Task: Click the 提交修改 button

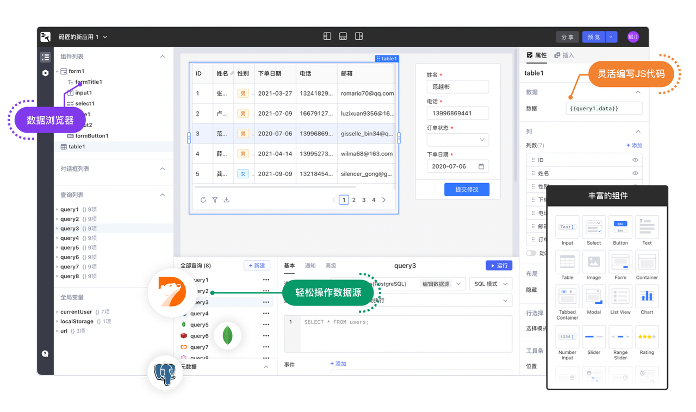Action: pyautogui.click(x=467, y=189)
